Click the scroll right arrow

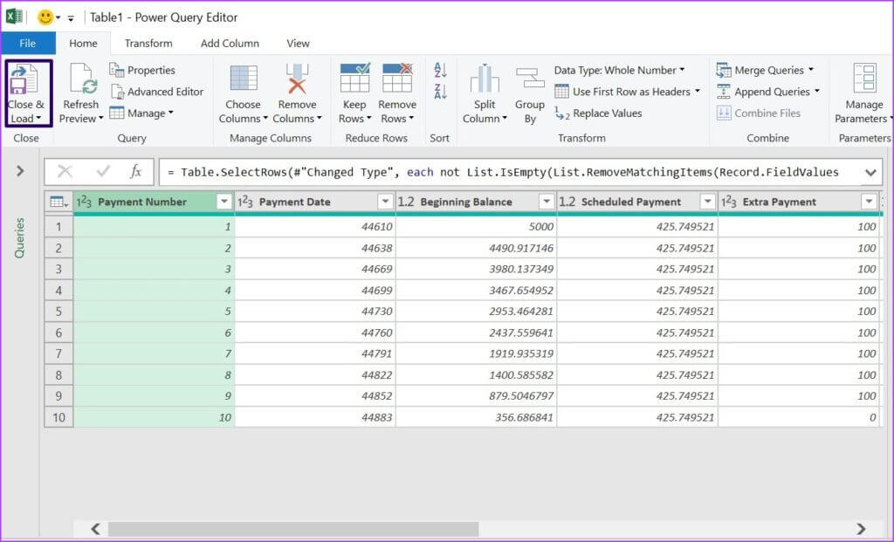pyautogui.click(x=861, y=529)
